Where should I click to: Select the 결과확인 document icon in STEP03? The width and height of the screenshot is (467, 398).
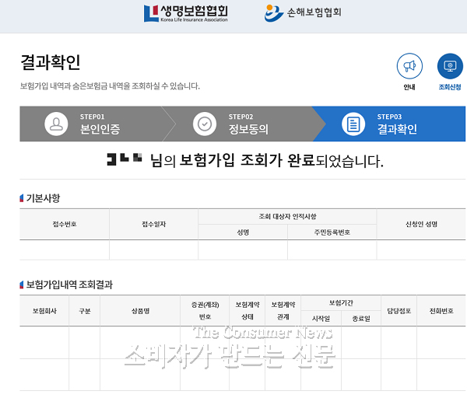coord(353,124)
